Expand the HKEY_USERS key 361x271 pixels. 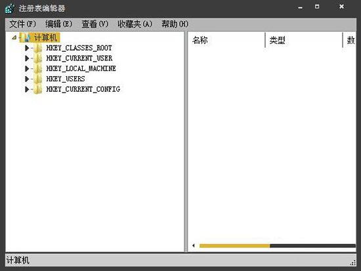[27, 79]
